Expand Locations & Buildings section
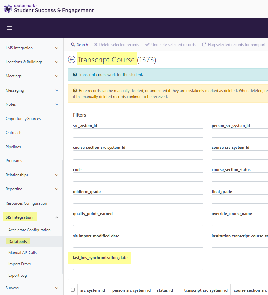The width and height of the screenshot is (268, 295). coord(57,62)
